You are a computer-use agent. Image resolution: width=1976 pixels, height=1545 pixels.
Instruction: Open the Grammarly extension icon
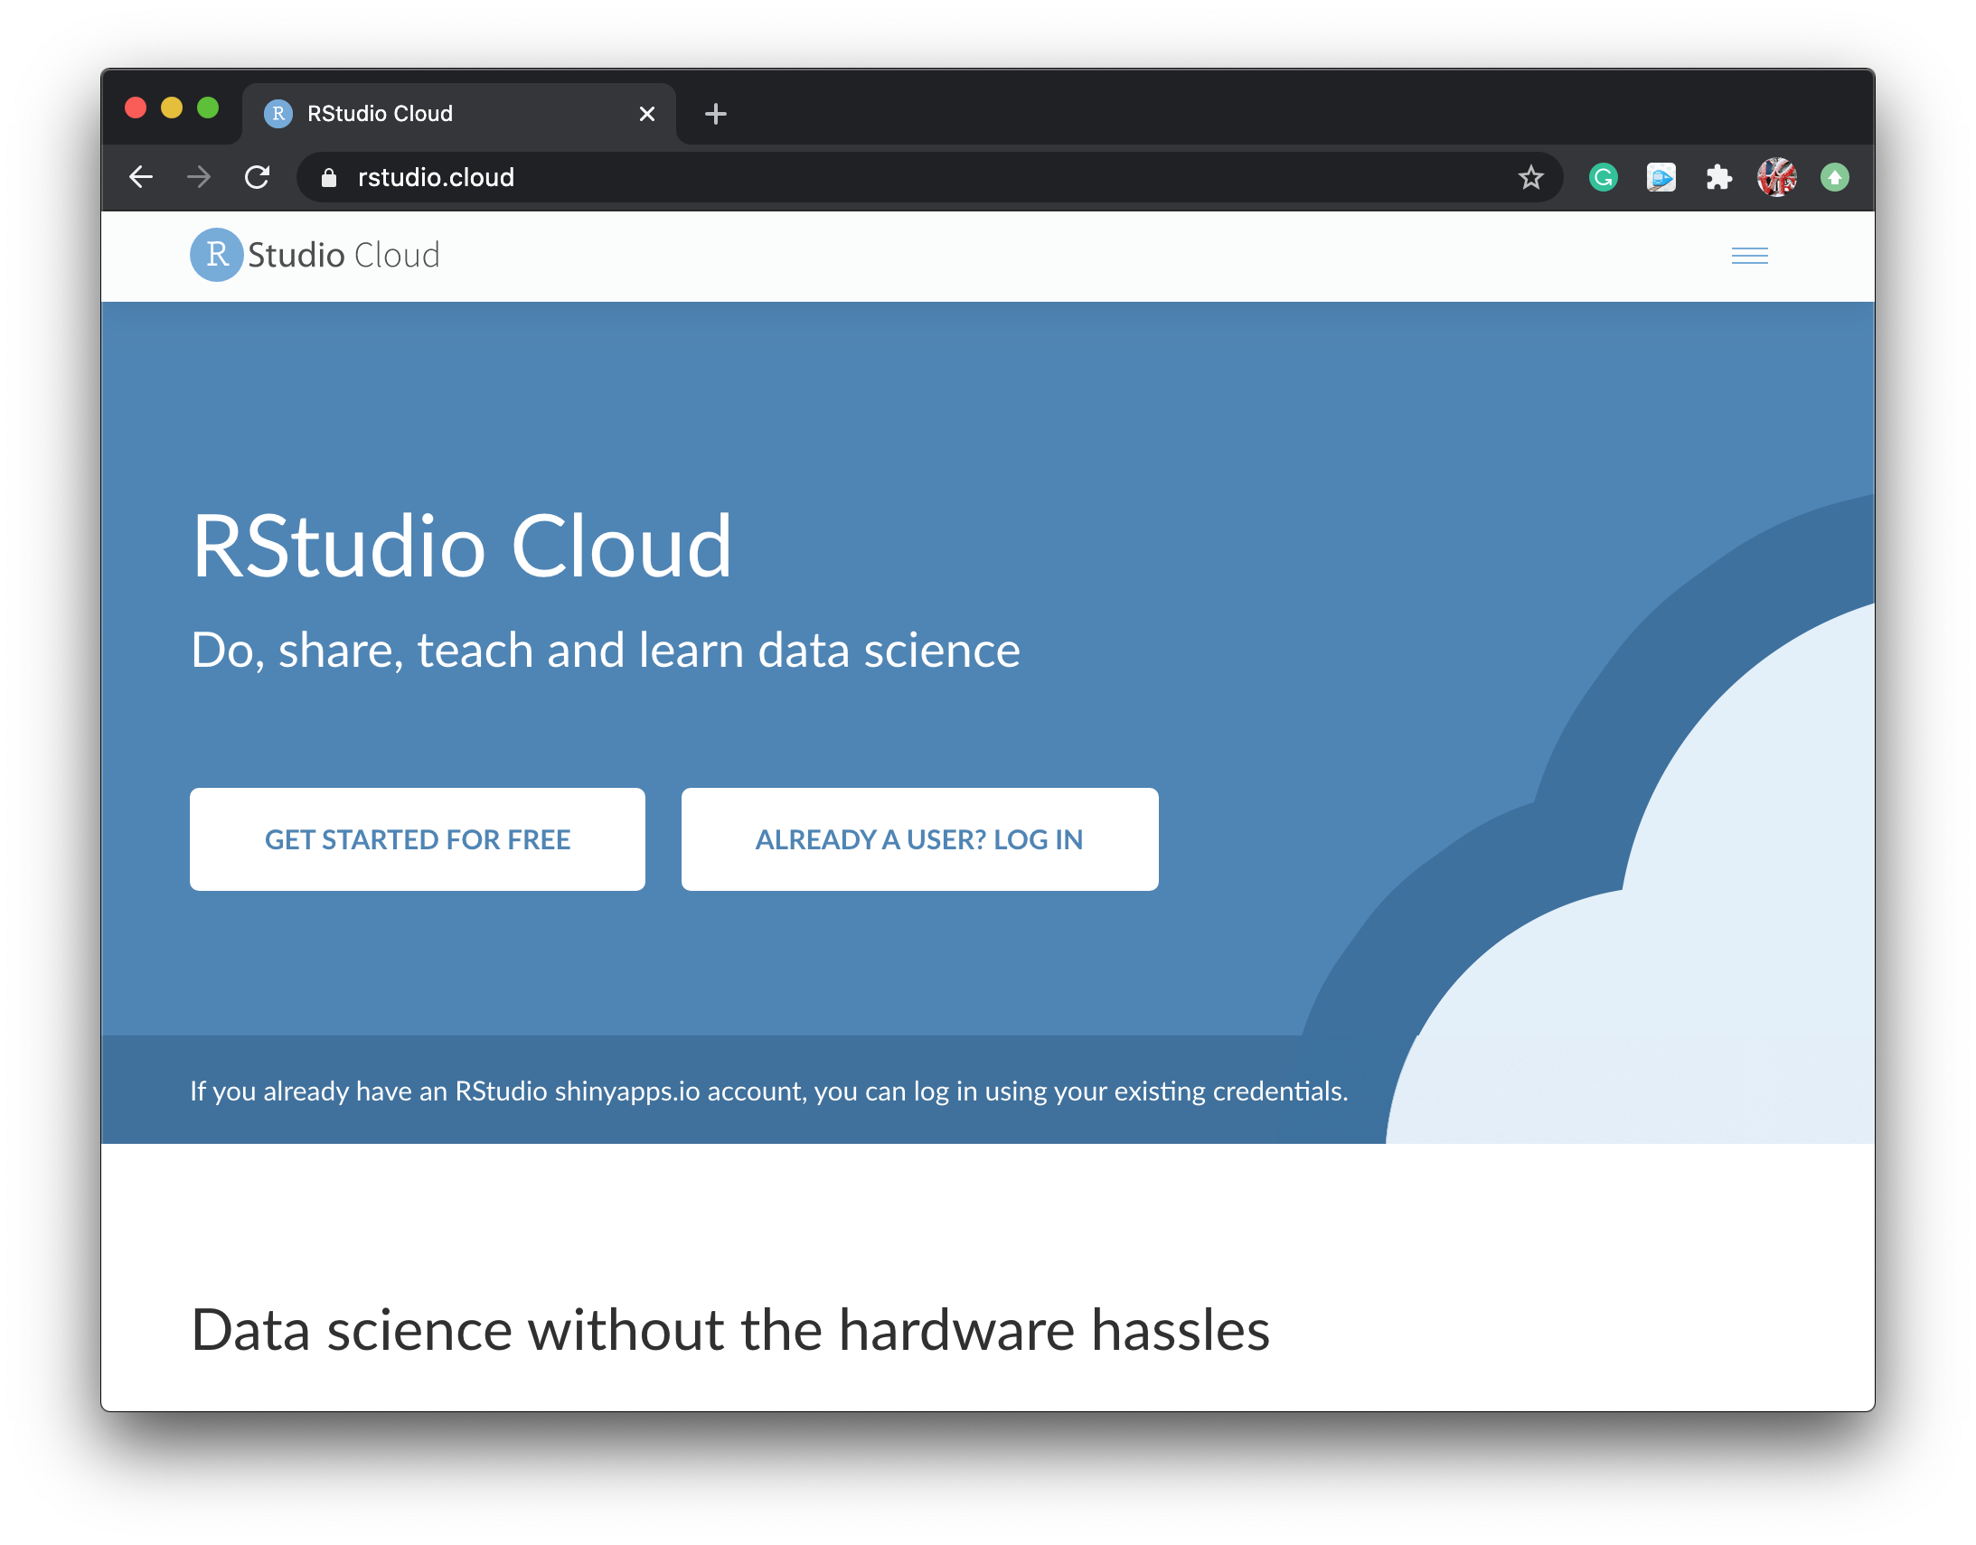coord(1603,177)
